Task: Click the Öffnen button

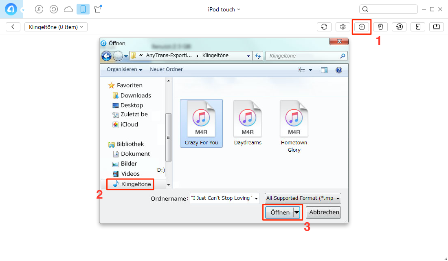Action: coord(280,212)
